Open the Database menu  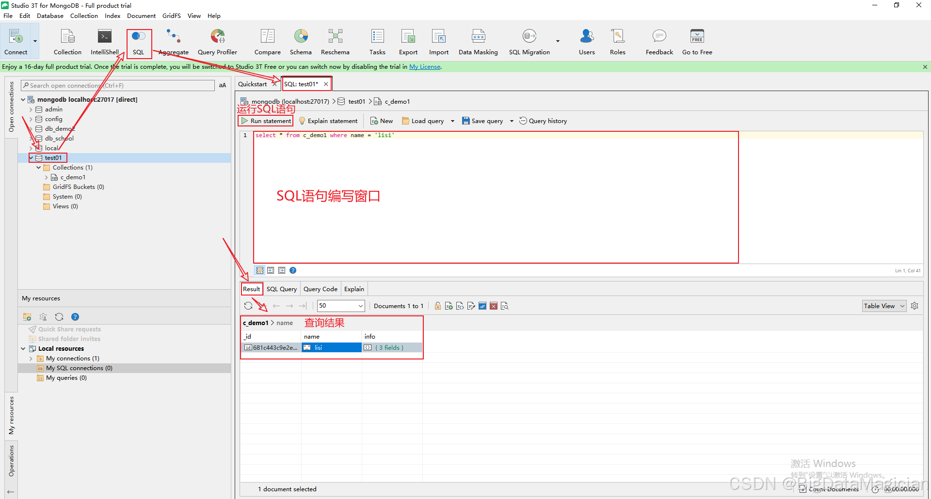click(50, 16)
